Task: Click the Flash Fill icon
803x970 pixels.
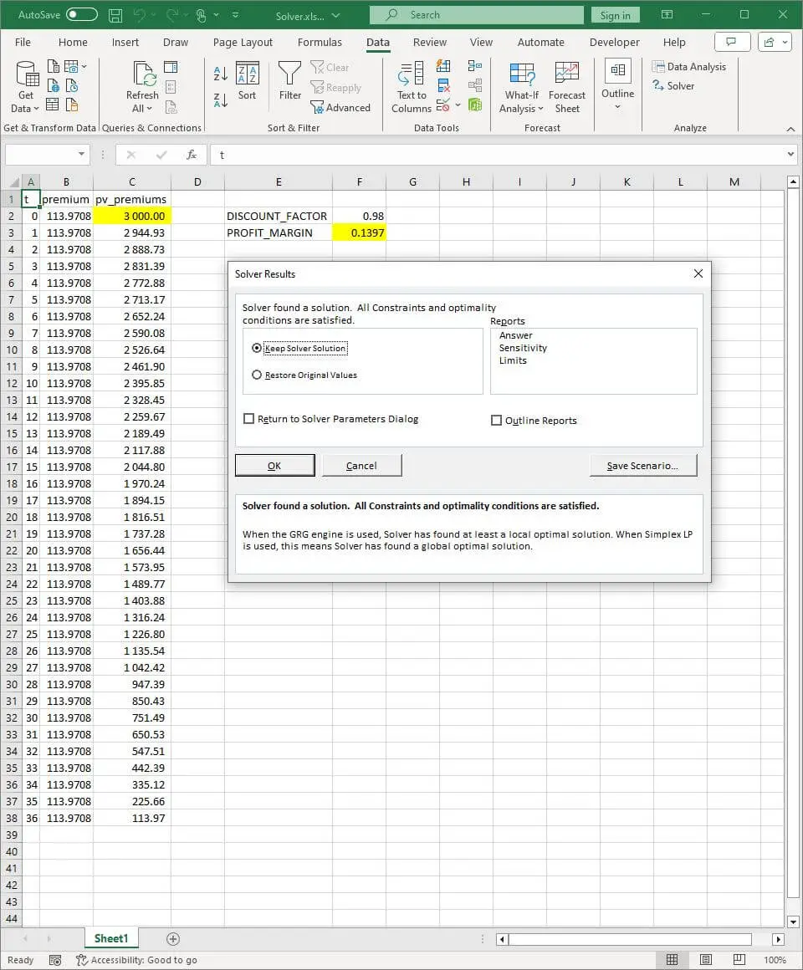Action: 443,66
